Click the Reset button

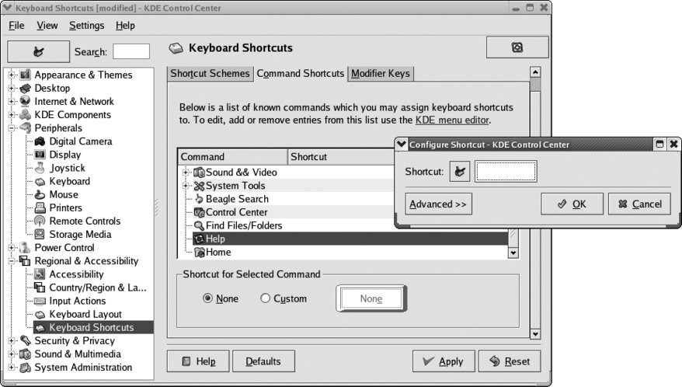tap(510, 361)
